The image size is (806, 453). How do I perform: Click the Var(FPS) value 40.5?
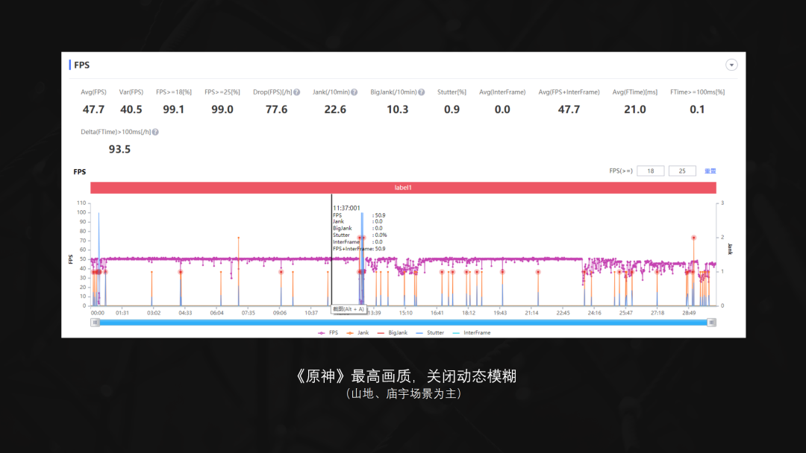(x=131, y=110)
